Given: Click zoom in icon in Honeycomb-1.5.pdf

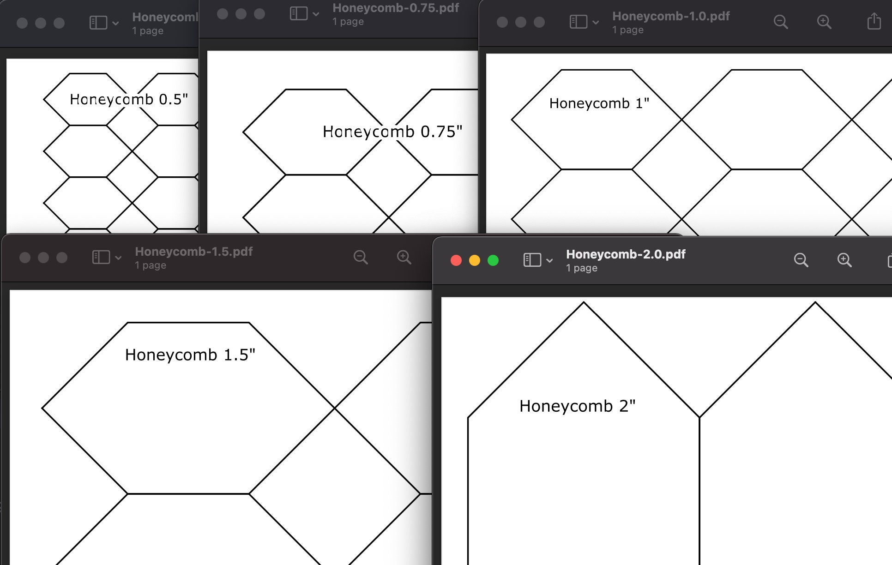Looking at the screenshot, I should tap(404, 257).
